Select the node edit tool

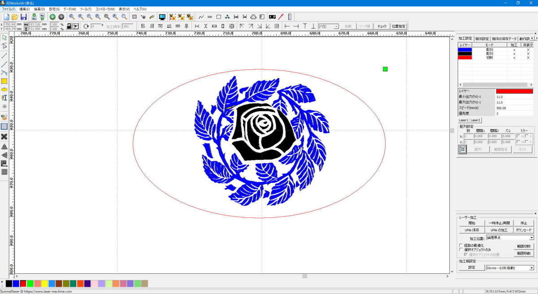(4, 46)
